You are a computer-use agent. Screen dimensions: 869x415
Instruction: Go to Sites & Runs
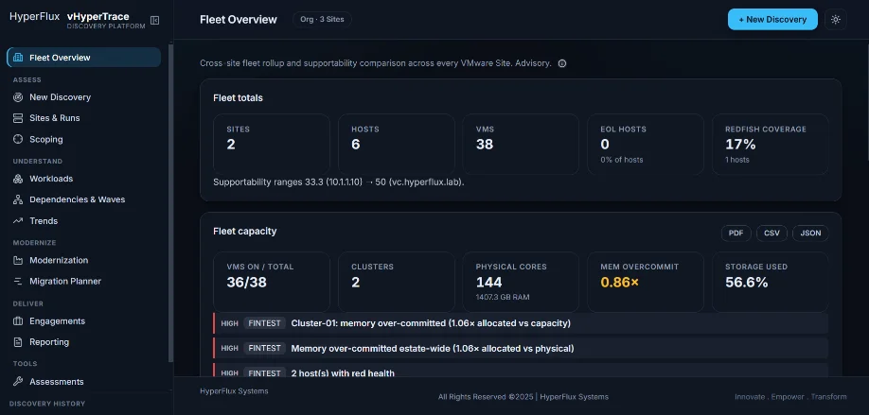(x=84, y=118)
